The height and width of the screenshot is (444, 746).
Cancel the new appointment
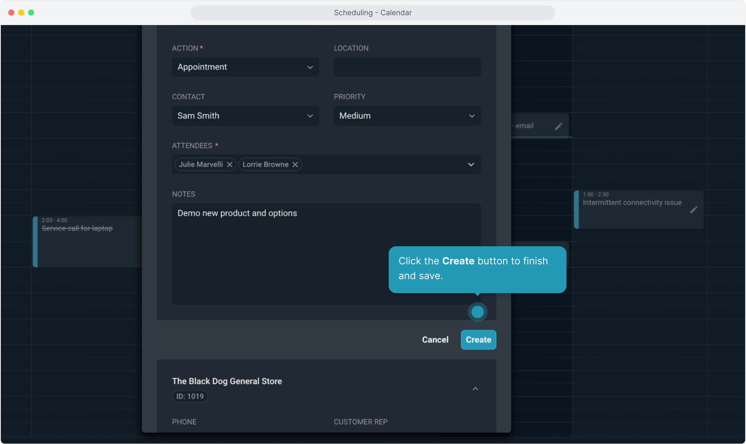click(435, 340)
